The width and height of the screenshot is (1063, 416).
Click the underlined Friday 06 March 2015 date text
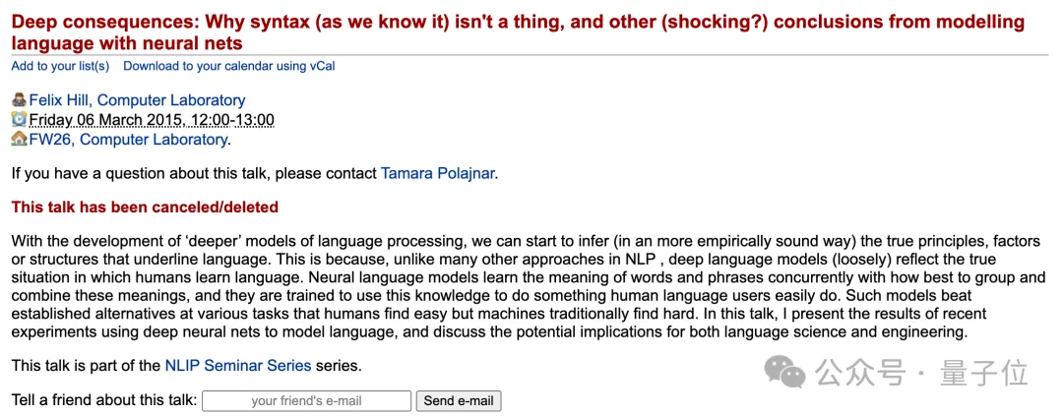pos(152,120)
